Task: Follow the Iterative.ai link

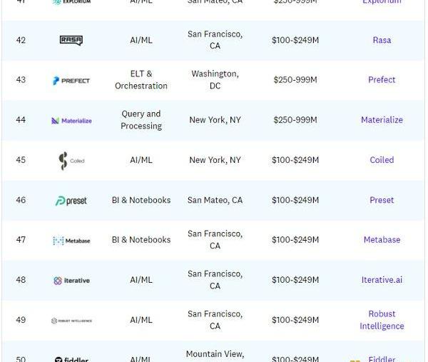Action: pyautogui.click(x=382, y=280)
